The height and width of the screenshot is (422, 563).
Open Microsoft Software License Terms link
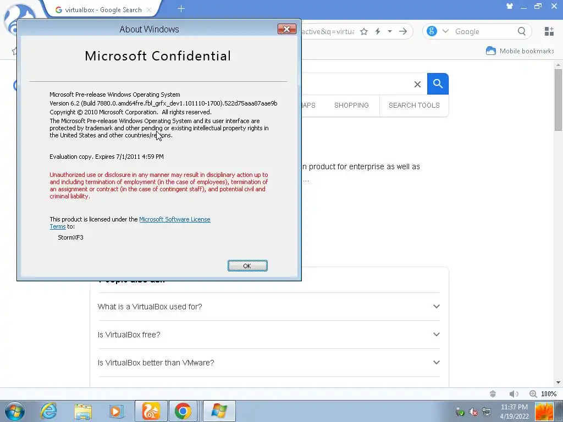coord(174,219)
